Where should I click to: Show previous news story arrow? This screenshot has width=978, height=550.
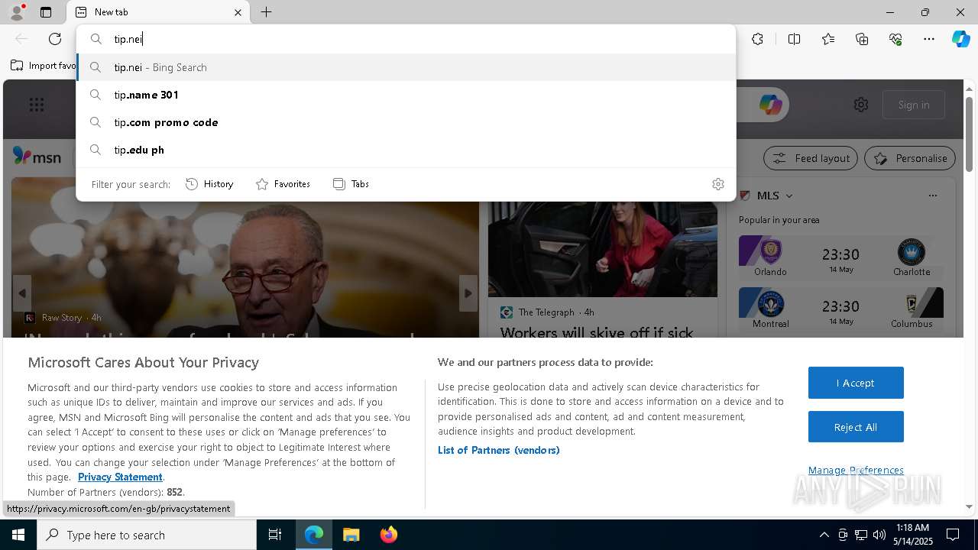pos(21,293)
